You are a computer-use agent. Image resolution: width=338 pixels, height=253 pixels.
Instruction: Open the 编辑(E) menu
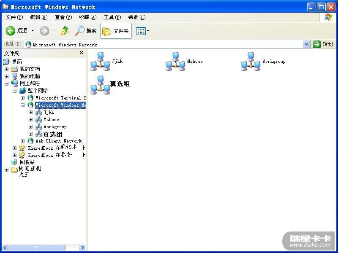39,17
